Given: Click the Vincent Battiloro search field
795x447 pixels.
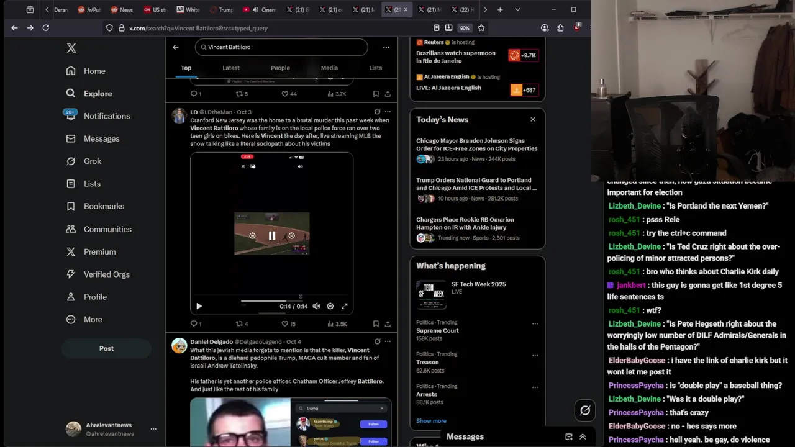Looking at the screenshot, I should click(281, 47).
